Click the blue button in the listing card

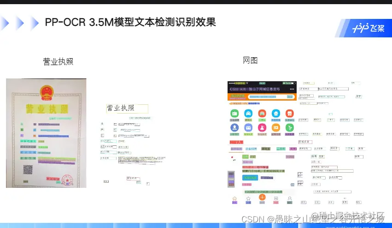(x=250, y=178)
